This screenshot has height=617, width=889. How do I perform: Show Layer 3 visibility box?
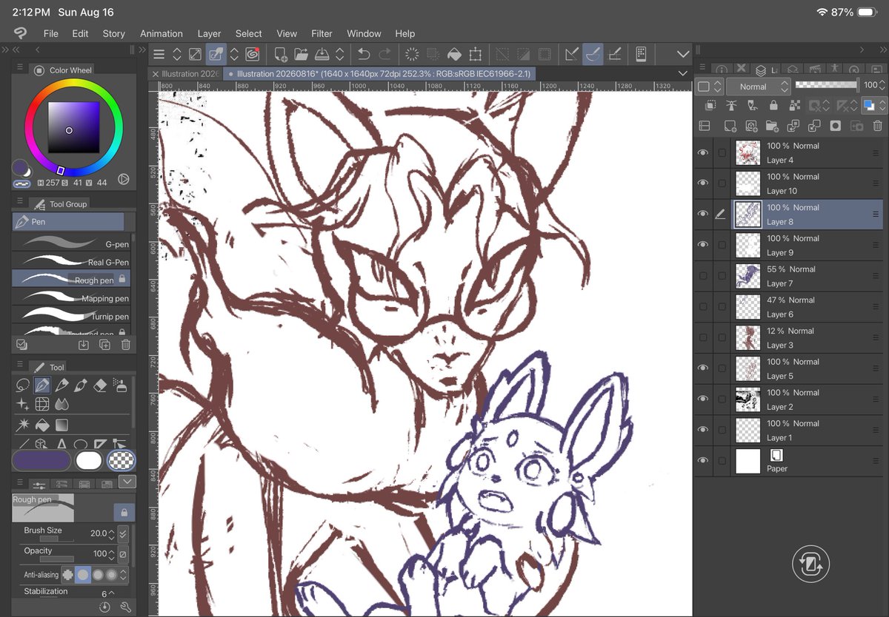point(703,337)
